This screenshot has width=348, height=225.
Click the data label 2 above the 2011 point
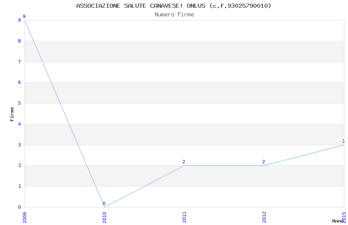(x=184, y=162)
